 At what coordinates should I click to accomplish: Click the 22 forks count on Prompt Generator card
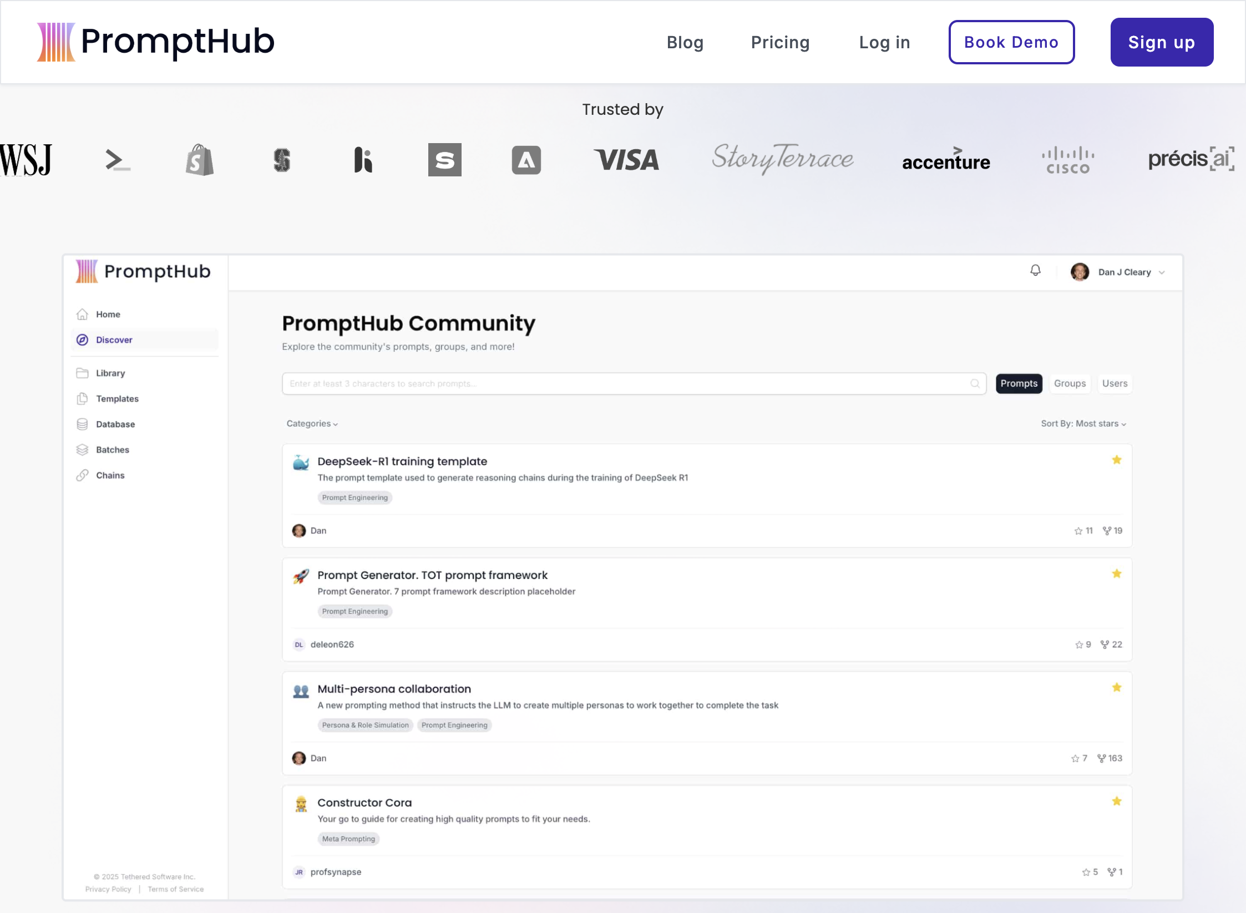tap(1111, 645)
